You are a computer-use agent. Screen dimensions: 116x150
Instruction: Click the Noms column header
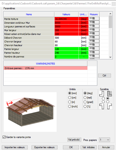tap(29, 14)
